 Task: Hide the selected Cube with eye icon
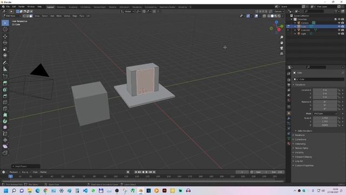(x=339, y=27)
